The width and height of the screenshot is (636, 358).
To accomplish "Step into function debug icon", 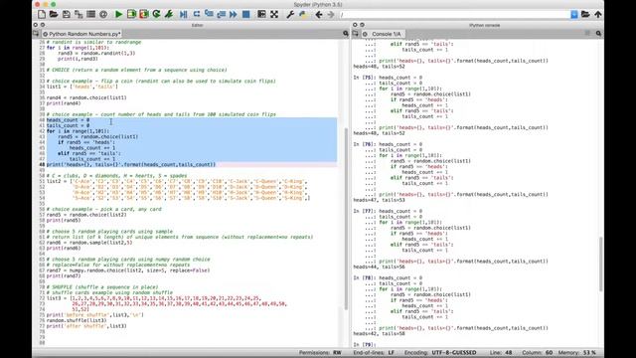I will tap(209, 14).
